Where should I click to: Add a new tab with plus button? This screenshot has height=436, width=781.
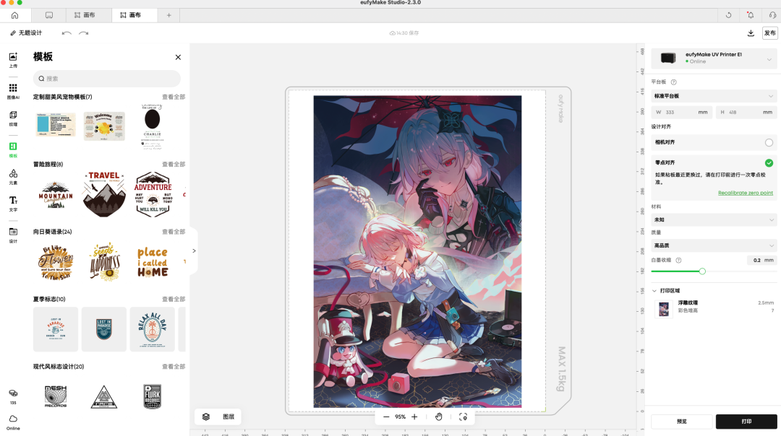[x=169, y=15]
